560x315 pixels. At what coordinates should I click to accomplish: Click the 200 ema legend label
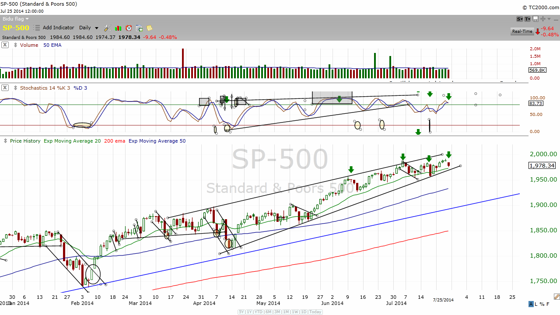click(114, 141)
